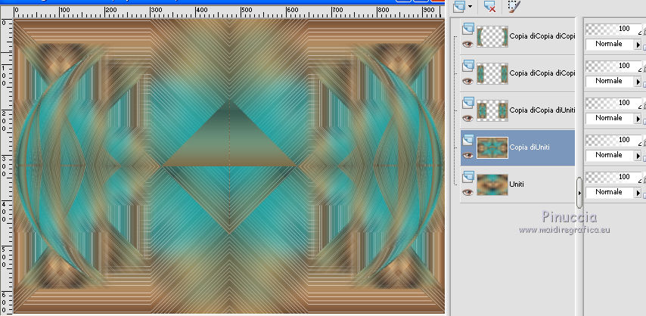Hide the topmost layer with its eye icon
The image size is (646, 316).
tap(467, 44)
